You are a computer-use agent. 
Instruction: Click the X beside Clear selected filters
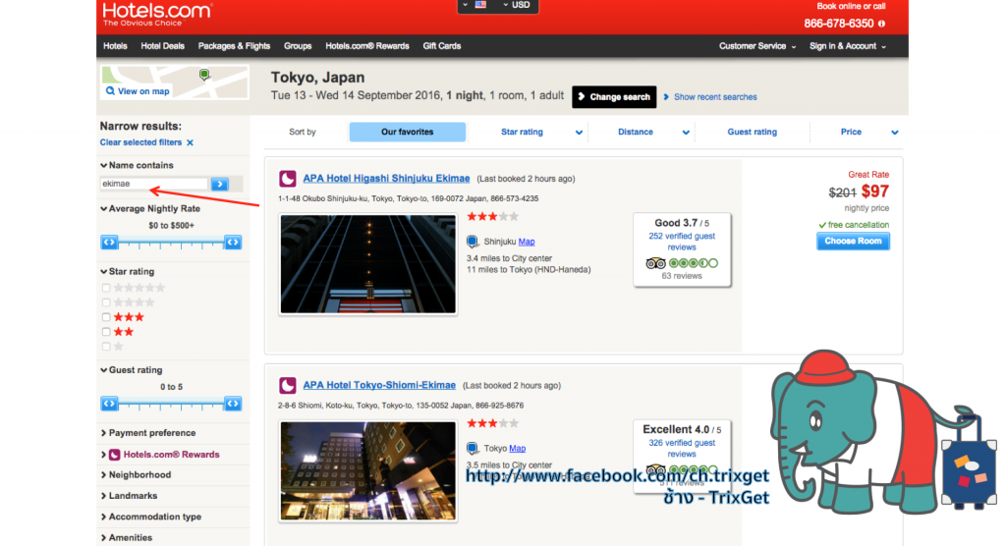coord(191,142)
